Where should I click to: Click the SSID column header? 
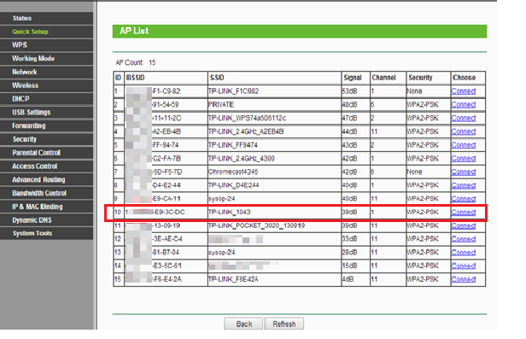click(217, 78)
